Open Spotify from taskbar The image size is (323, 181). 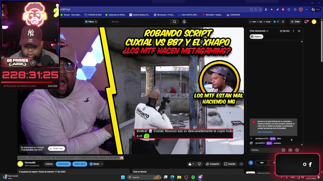[193, 177]
